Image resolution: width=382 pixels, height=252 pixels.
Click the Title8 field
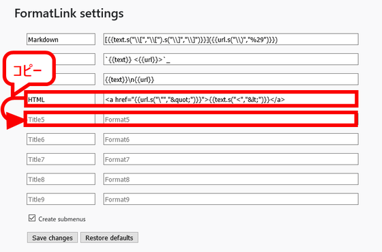pyautogui.click(x=61, y=180)
